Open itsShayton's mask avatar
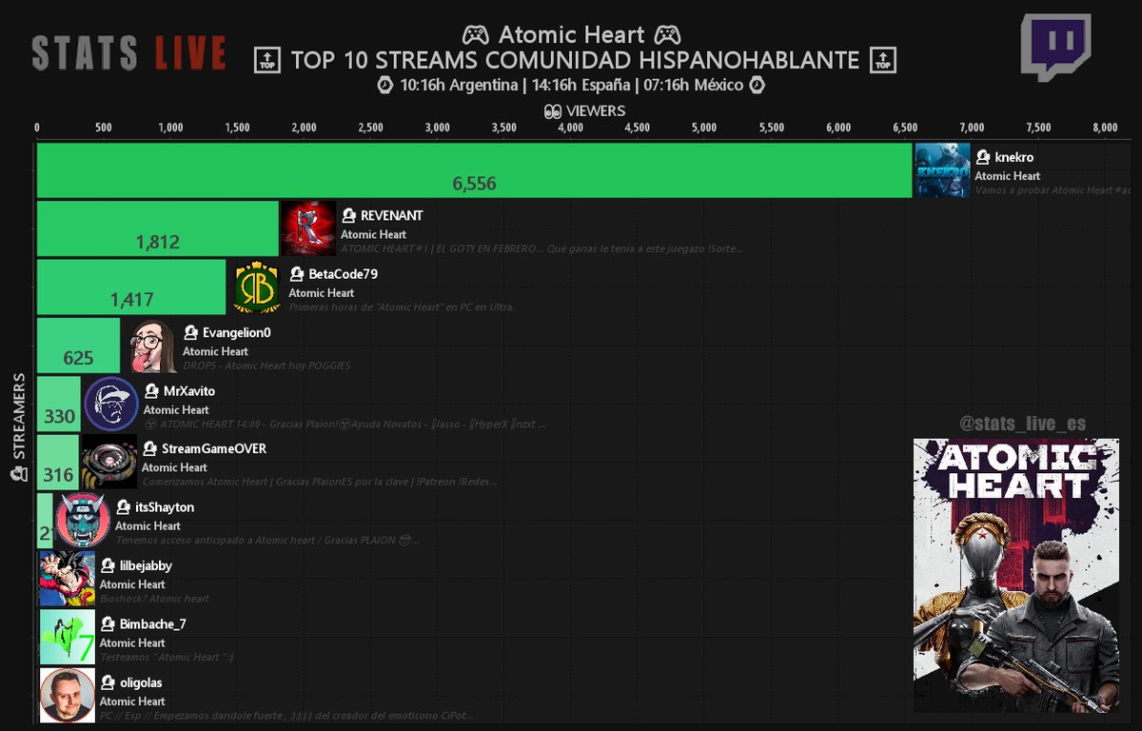Image resolution: width=1142 pixels, height=731 pixels. coord(83,521)
